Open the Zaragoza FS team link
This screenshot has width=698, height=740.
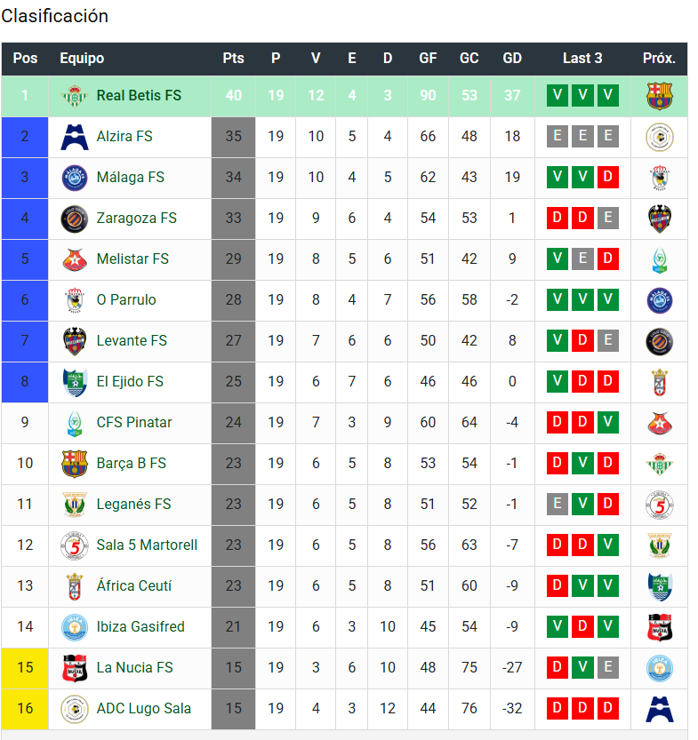[136, 218]
